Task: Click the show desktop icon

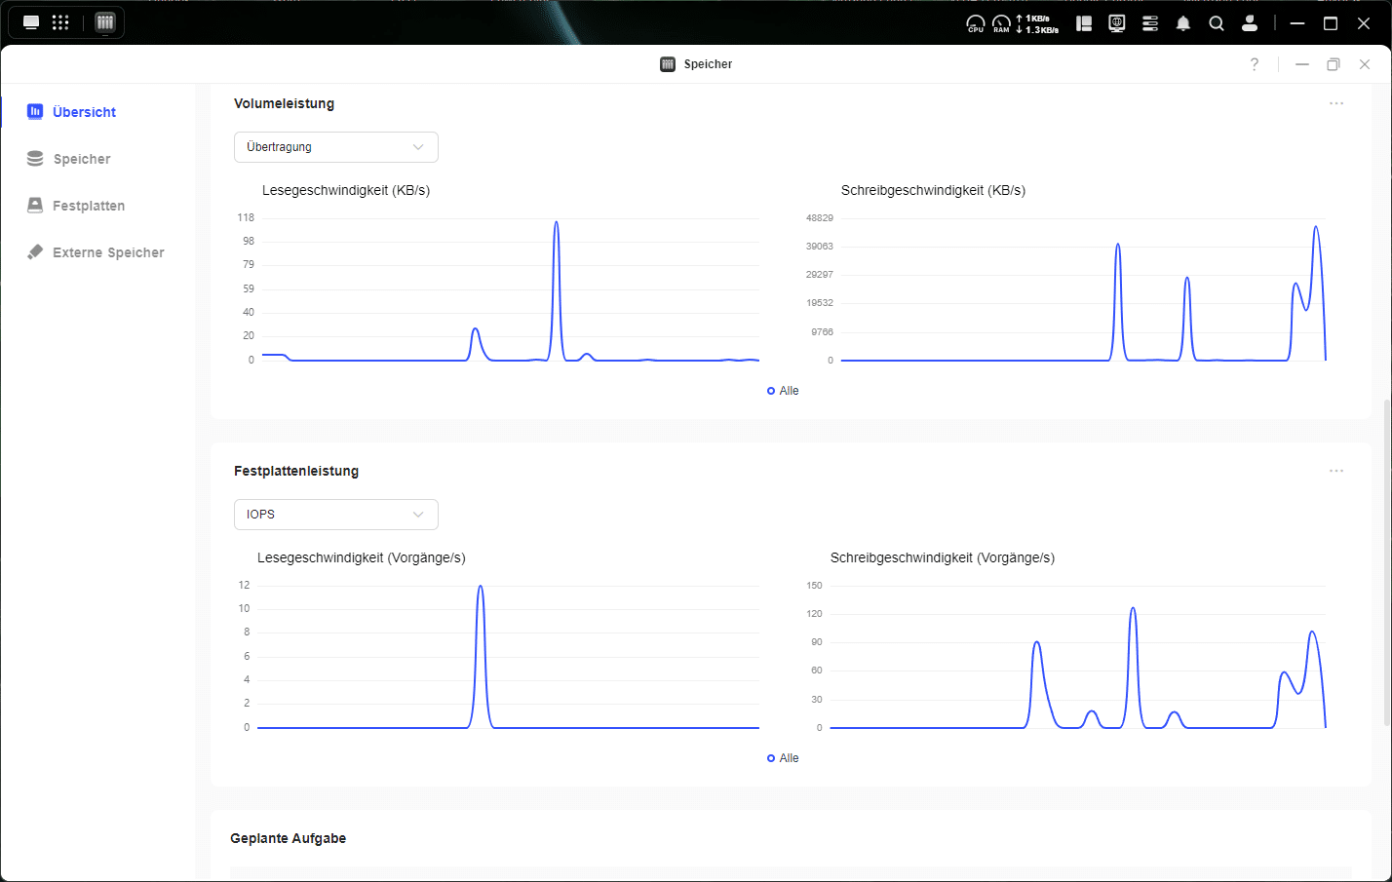Action: click(31, 22)
